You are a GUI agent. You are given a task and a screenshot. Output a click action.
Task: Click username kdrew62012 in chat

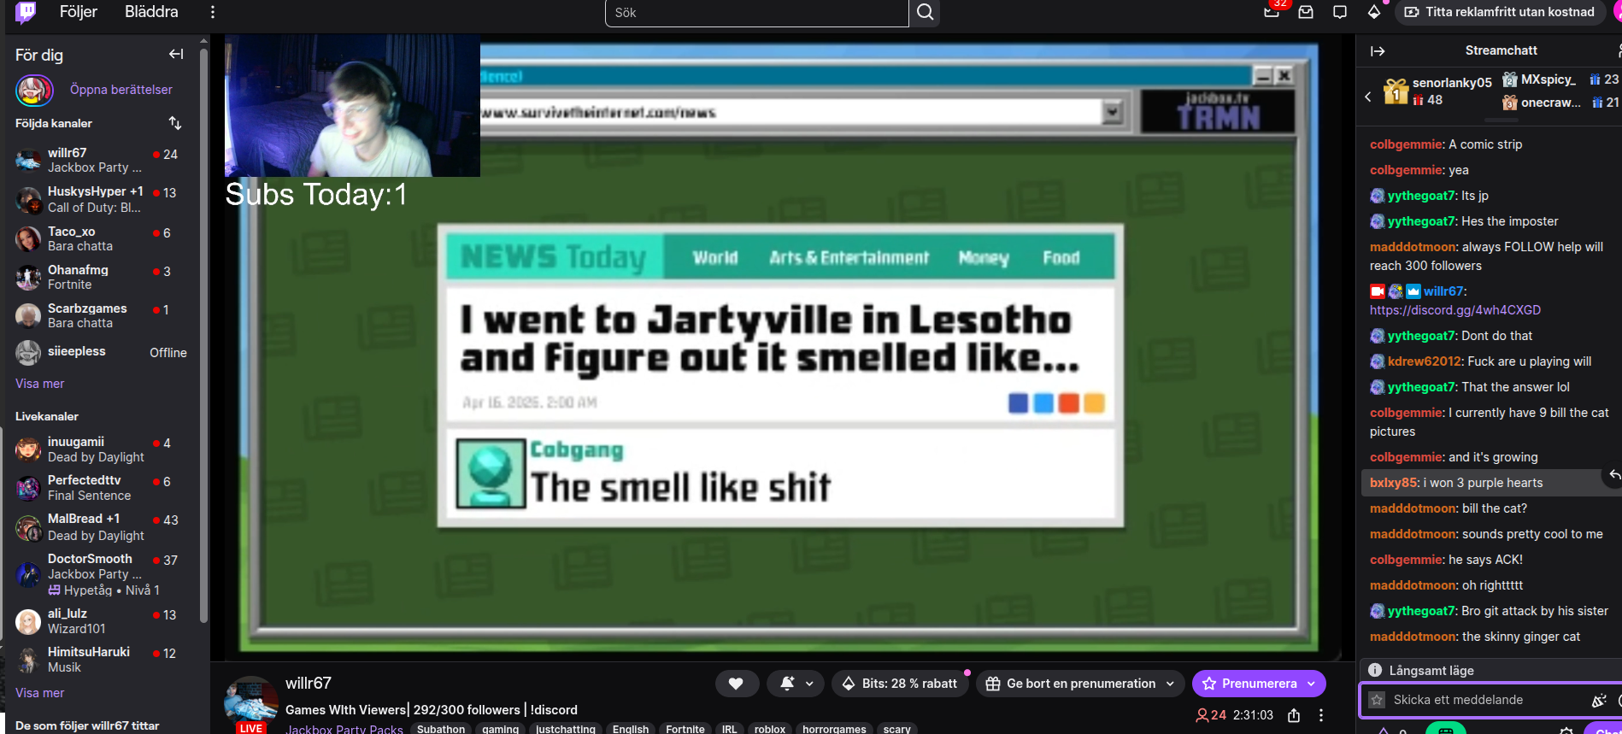pyautogui.click(x=1424, y=361)
